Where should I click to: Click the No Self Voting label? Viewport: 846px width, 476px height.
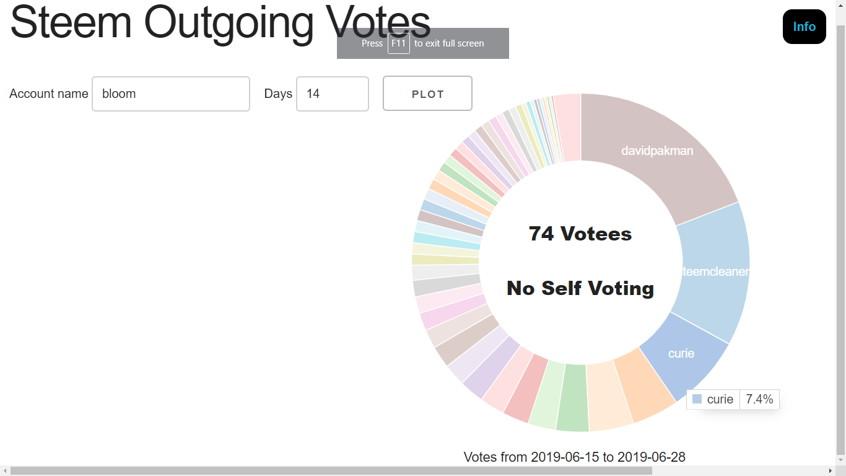pos(580,288)
